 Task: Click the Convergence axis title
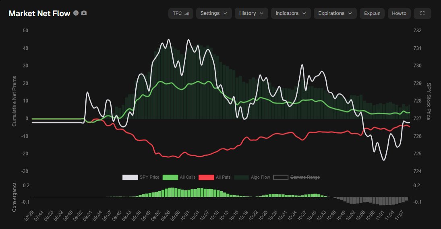click(14, 197)
